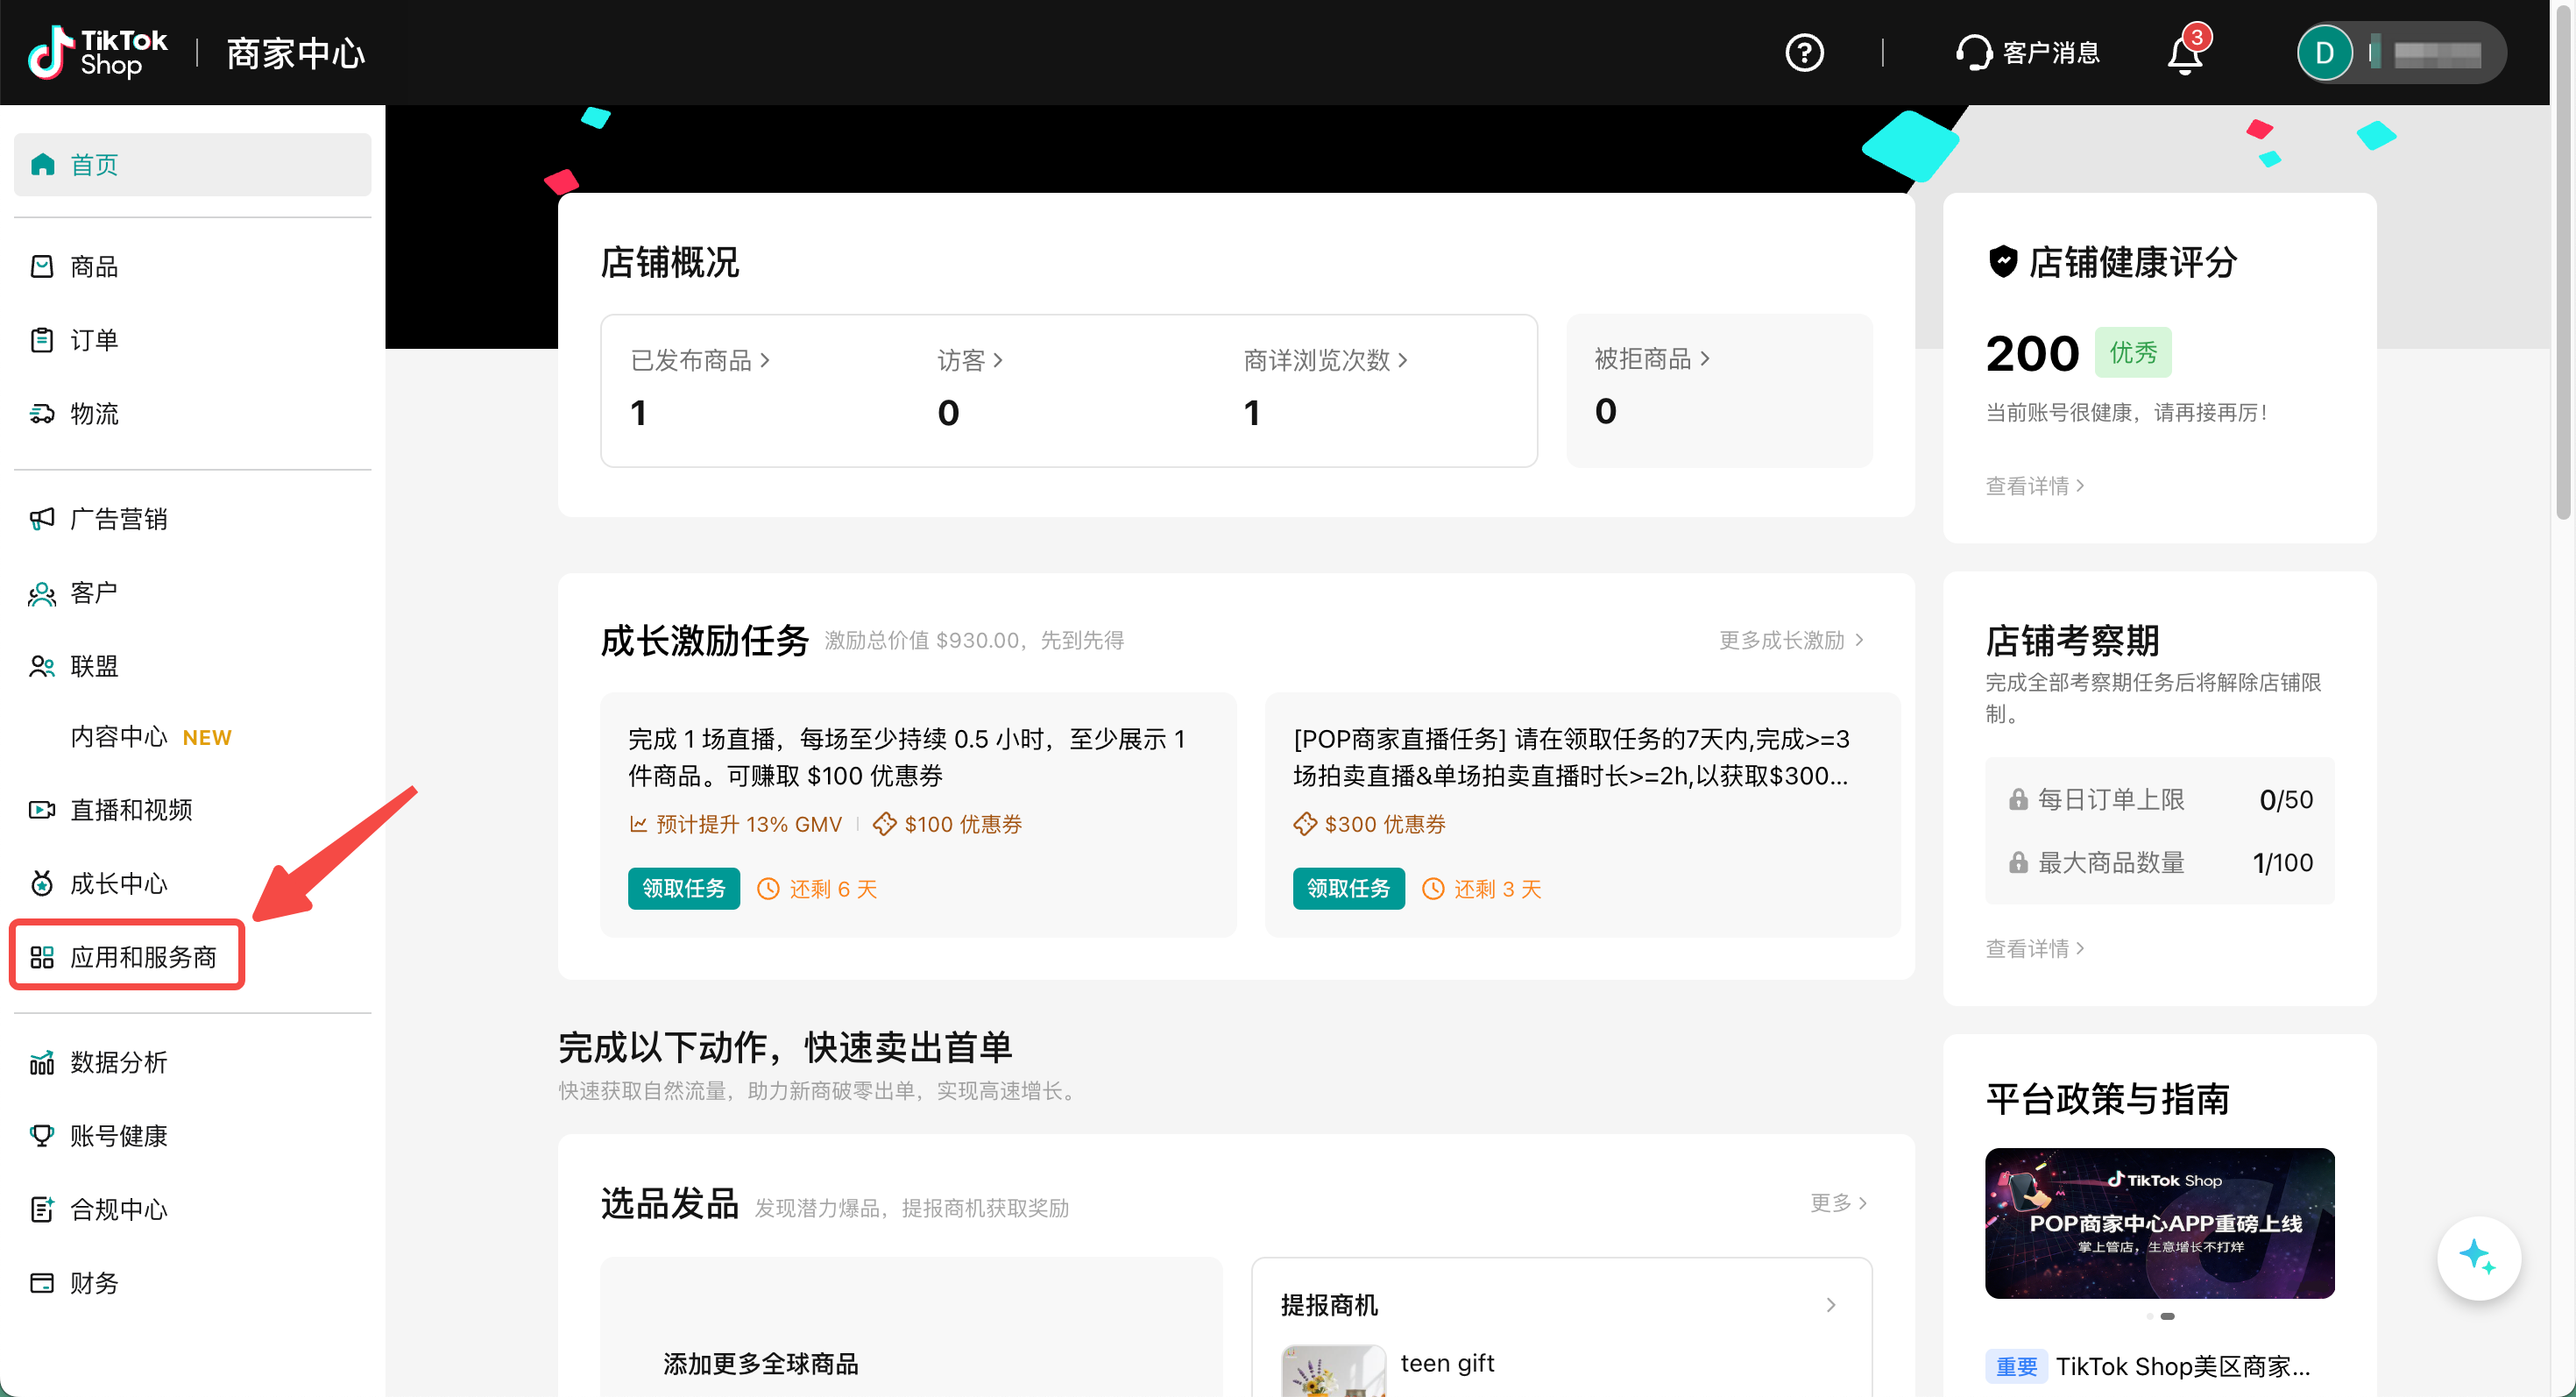
Task: Open the help question mark icon
Action: coord(1804,52)
